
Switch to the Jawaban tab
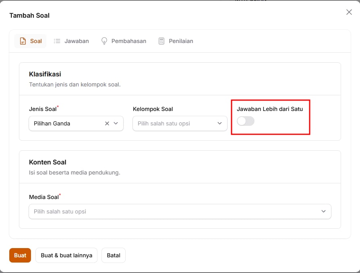(71, 41)
